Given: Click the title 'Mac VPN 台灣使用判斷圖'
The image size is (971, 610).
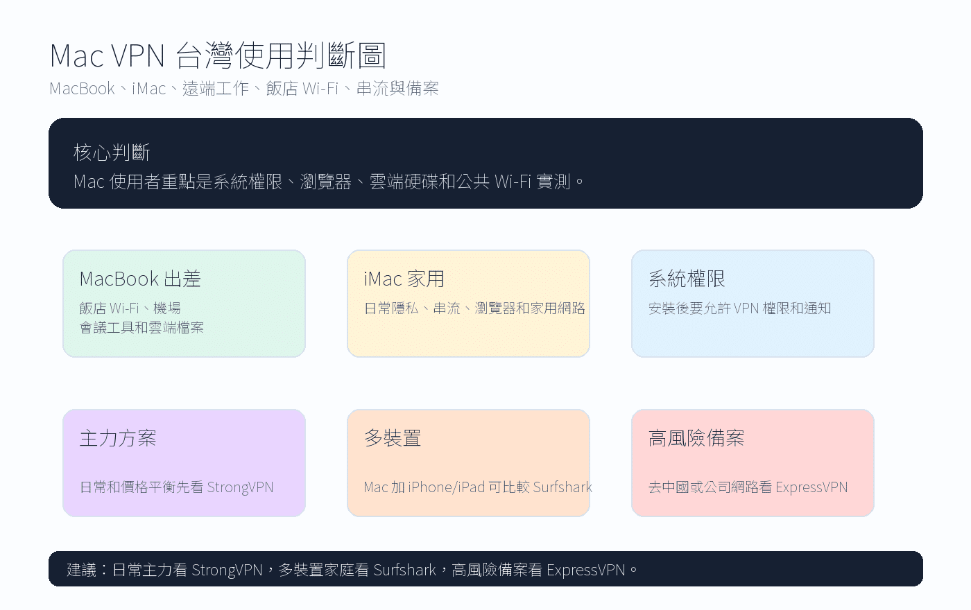Looking at the screenshot, I should (x=218, y=55).
